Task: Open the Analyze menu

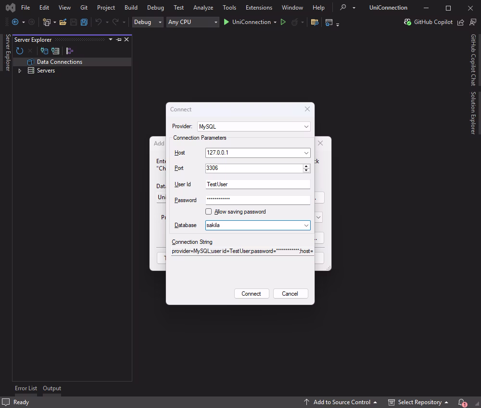Action: click(203, 7)
